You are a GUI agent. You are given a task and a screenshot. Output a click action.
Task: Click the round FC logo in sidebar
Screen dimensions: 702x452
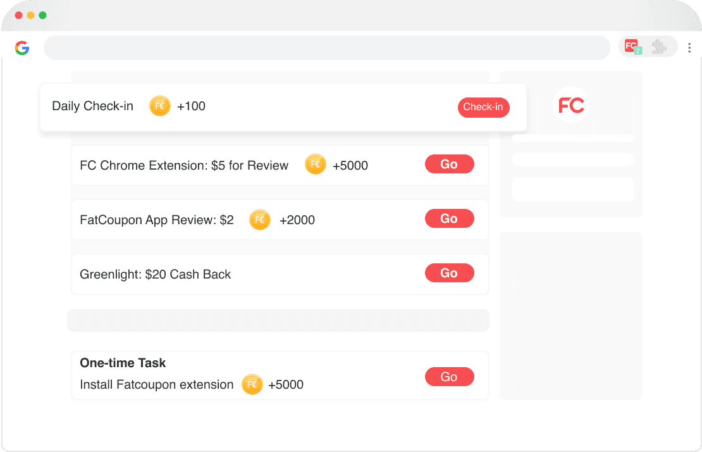click(x=571, y=105)
